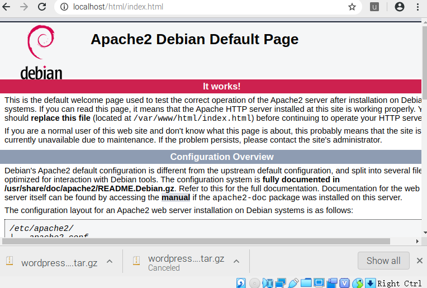Click the VirtualBox audio status icon
The width and height of the screenshot is (427, 288).
(x=268, y=283)
